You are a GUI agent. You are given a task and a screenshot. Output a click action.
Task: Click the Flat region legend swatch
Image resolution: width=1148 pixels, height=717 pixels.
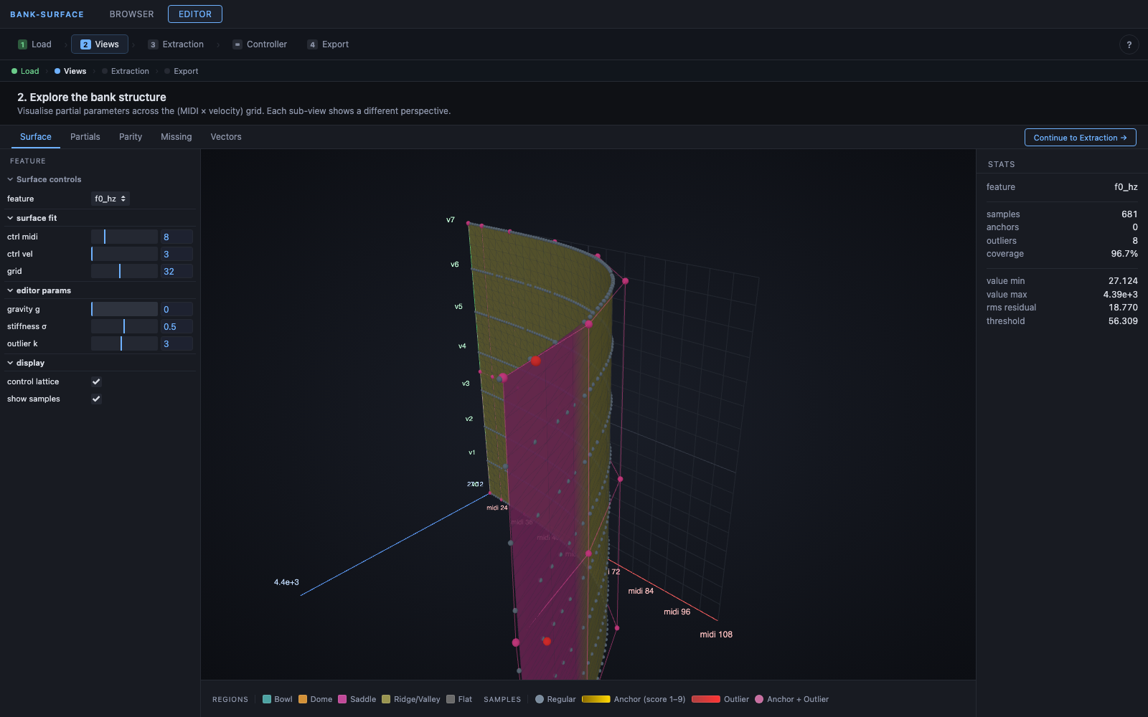click(451, 699)
